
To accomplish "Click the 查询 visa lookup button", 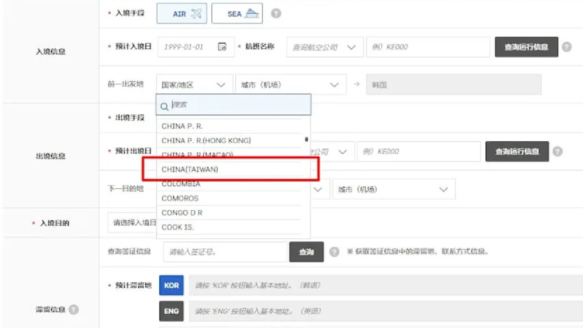I will pos(306,252).
